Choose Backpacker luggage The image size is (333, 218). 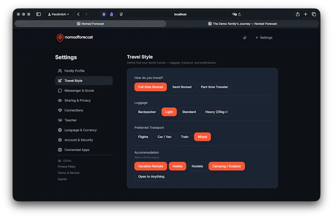[147, 112]
